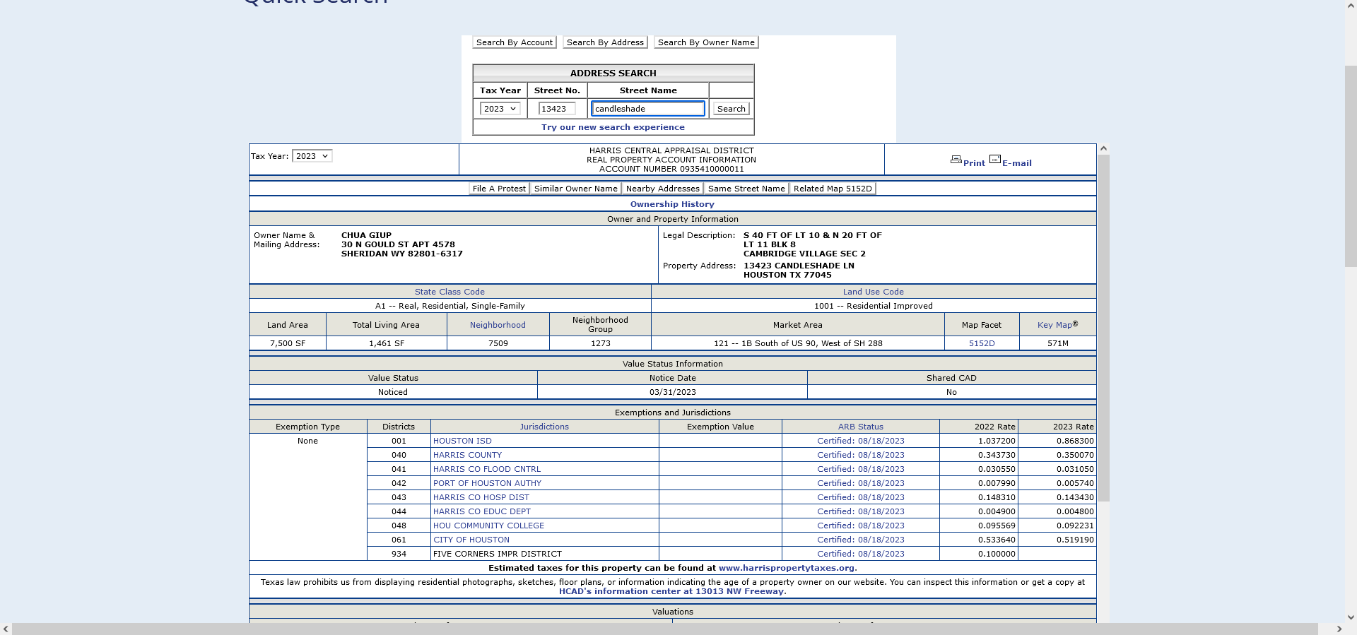Open Try our new search experience link
Screen dimensions: 1357x635
click(613, 127)
